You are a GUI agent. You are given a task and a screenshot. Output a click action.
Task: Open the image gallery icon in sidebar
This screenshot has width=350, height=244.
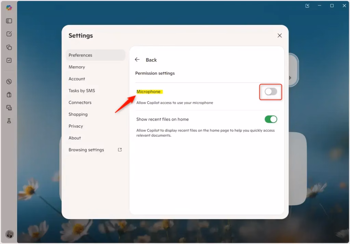click(x=9, y=108)
